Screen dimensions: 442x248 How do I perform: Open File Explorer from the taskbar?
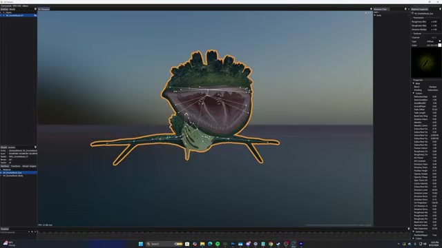click(x=202, y=244)
